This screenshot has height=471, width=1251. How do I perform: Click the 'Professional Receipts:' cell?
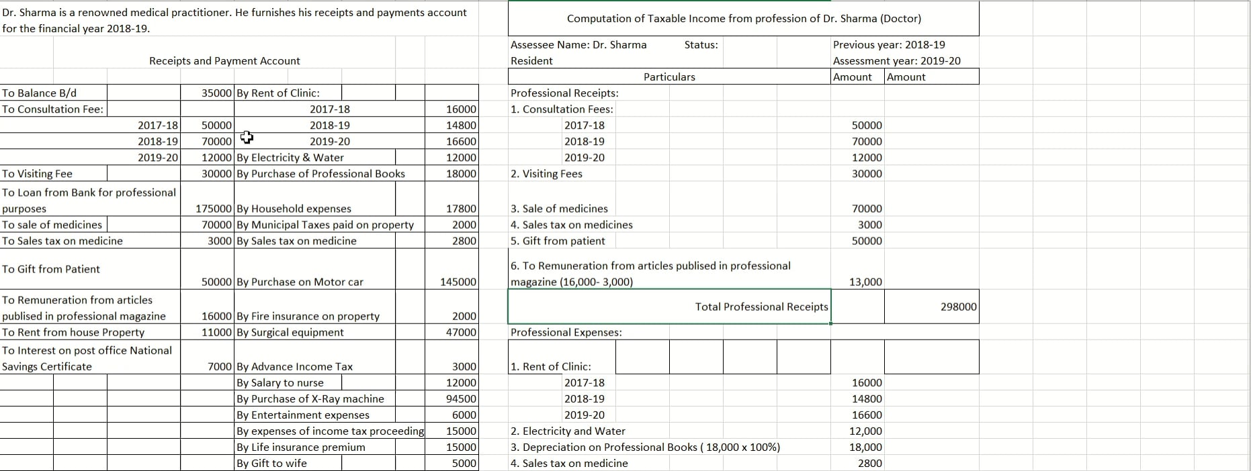coord(564,93)
